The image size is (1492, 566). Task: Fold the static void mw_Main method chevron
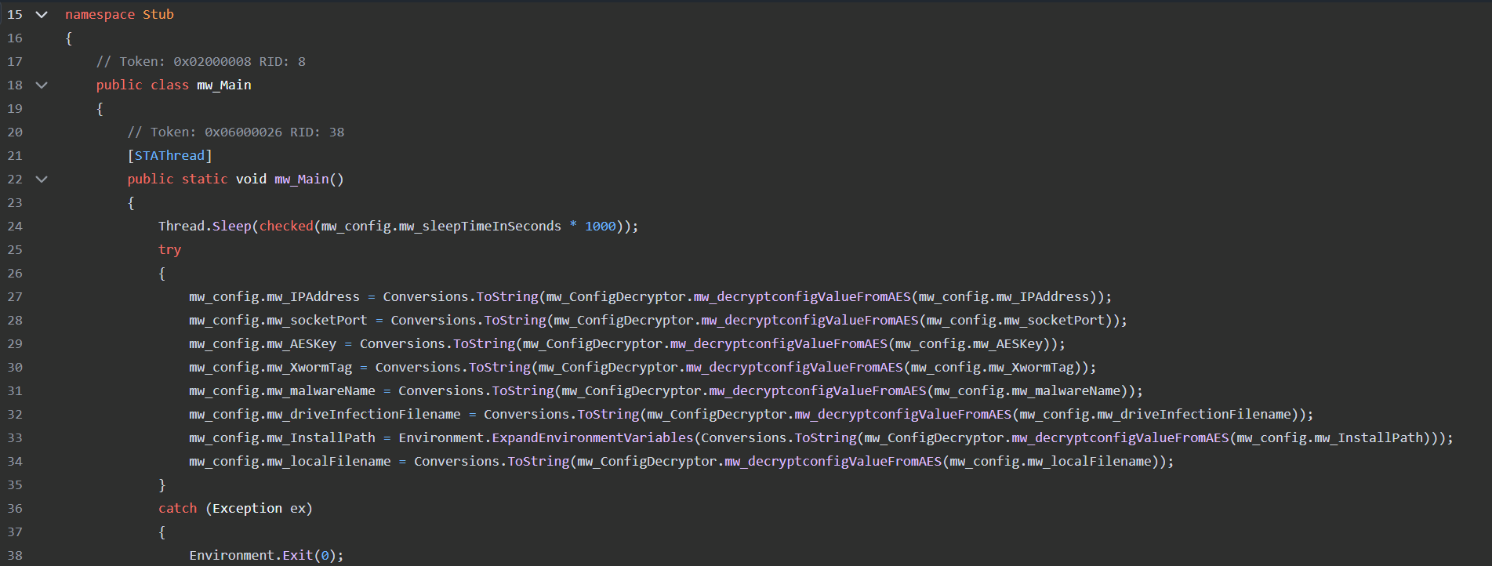tap(42, 180)
